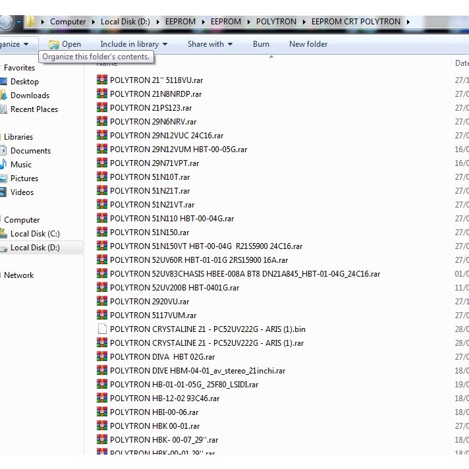Click the Local Disk (C:) drive icon
The width and height of the screenshot is (469, 469).
[x=3, y=233]
